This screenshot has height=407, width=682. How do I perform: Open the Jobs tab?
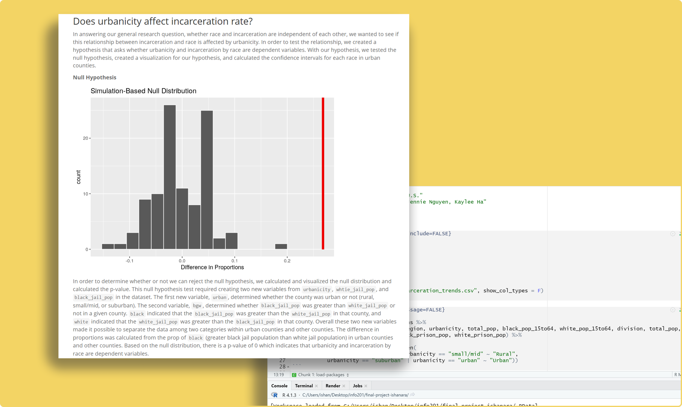click(x=357, y=386)
